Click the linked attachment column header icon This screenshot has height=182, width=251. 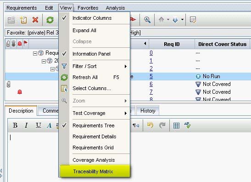(x=14, y=44)
